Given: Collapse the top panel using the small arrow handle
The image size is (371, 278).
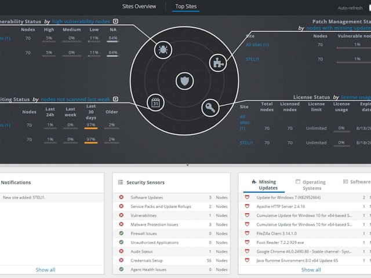Looking at the screenshot, I should click(x=187, y=166).
